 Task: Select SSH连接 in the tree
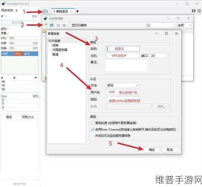click(x=54, y=41)
